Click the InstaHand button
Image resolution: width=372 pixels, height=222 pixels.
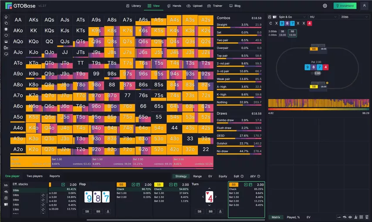(x=345, y=6)
